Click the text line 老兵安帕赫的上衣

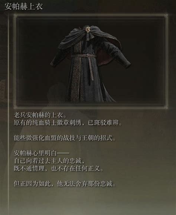pos(40,115)
